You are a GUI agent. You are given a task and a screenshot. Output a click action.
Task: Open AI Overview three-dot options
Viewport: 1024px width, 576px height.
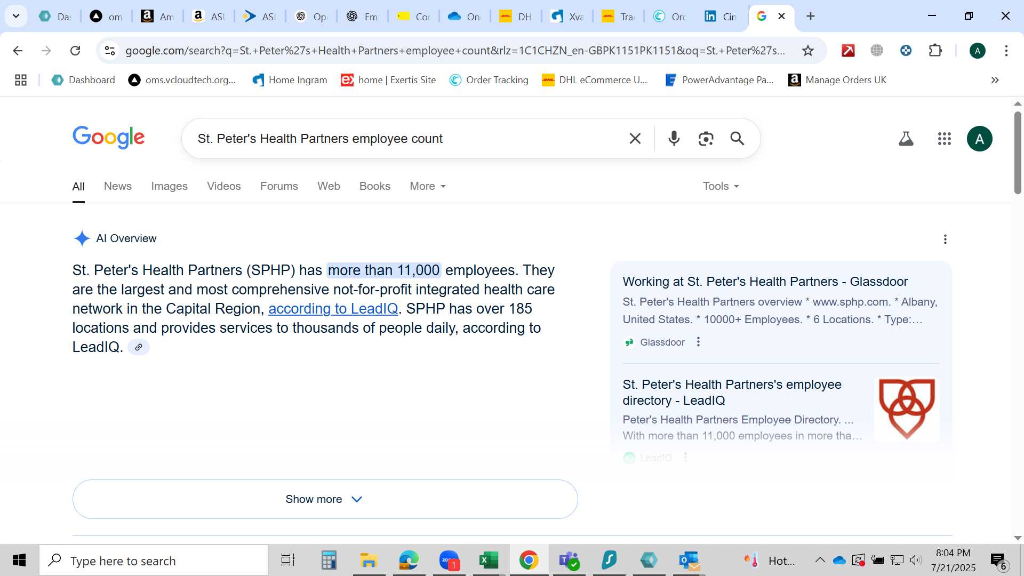945,239
